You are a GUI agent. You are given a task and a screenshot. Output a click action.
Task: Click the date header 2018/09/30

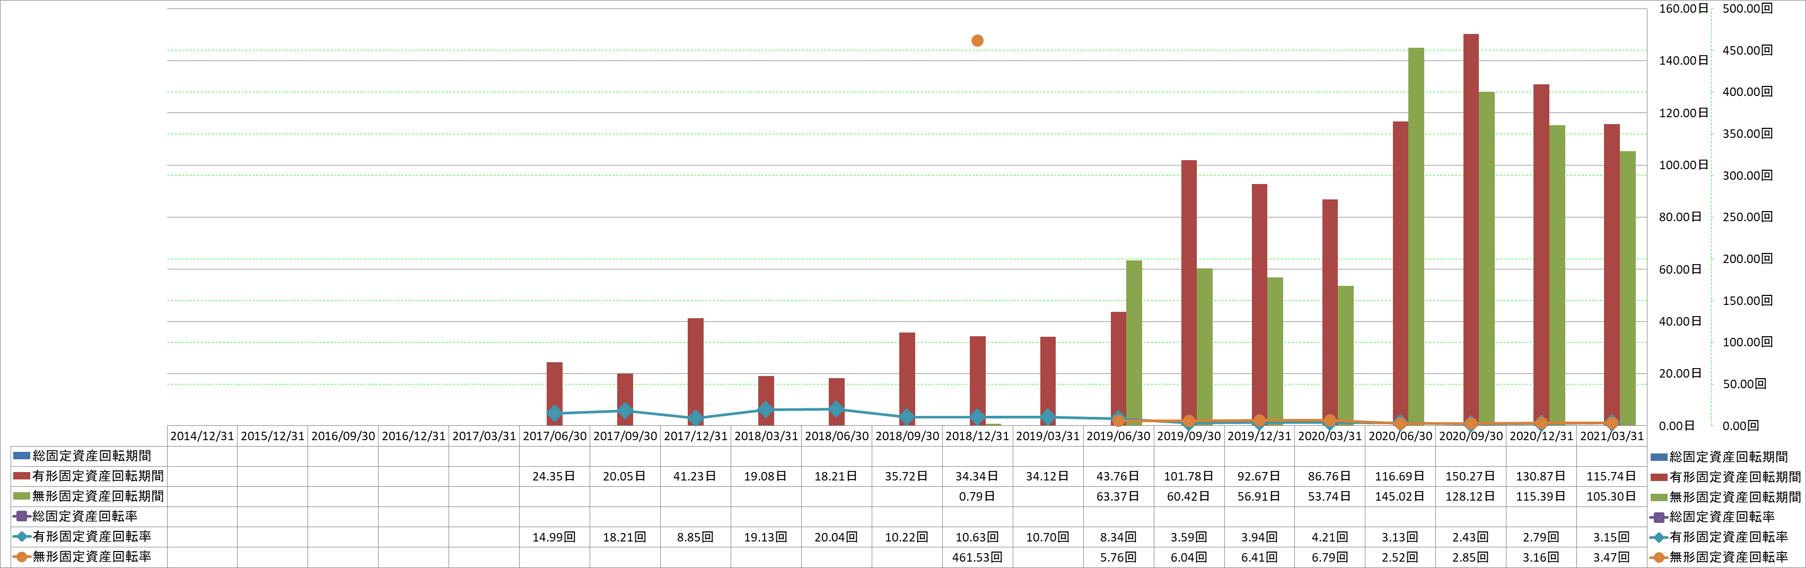pyautogui.click(x=907, y=436)
